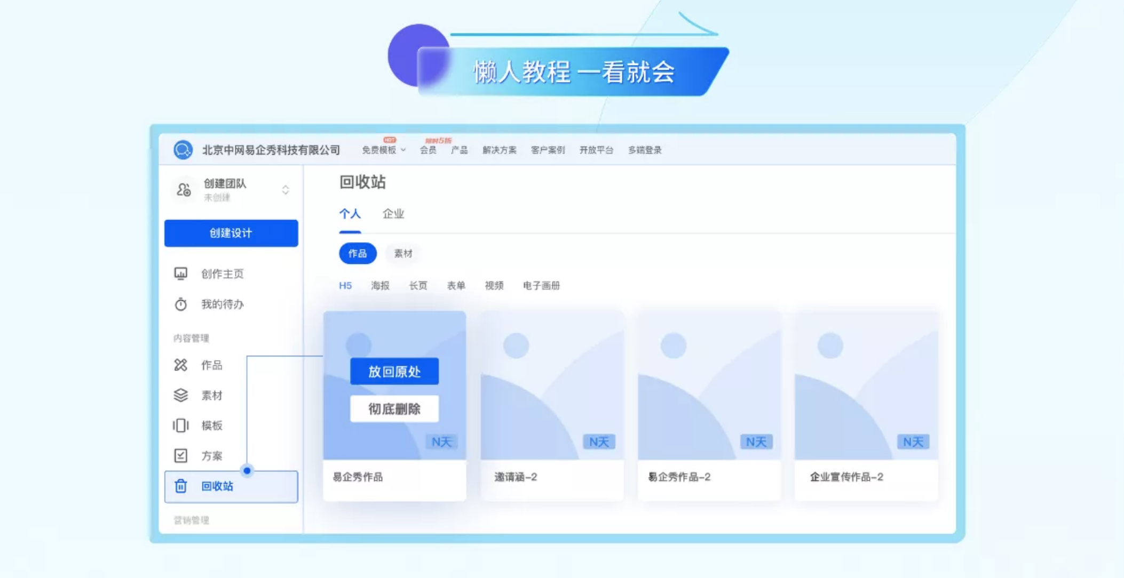Open the 免费模板 dropdown menu
The image size is (1124, 578).
[x=384, y=150]
